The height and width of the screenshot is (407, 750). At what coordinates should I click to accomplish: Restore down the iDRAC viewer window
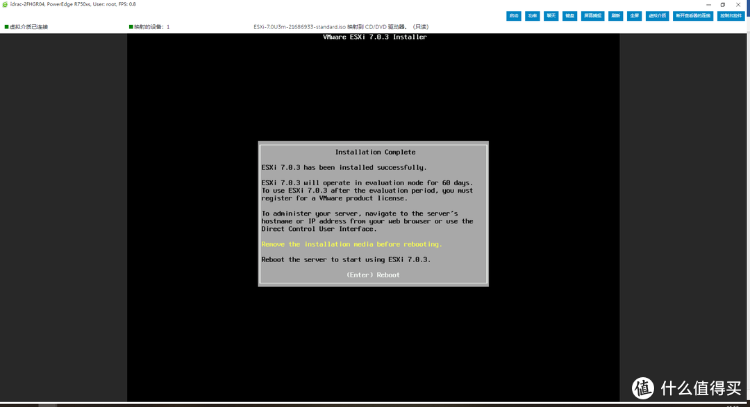(723, 5)
